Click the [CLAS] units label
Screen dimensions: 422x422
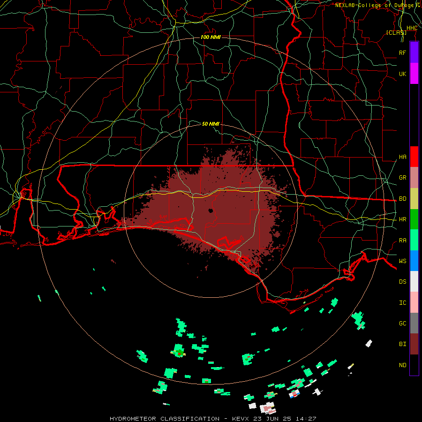tap(396, 32)
